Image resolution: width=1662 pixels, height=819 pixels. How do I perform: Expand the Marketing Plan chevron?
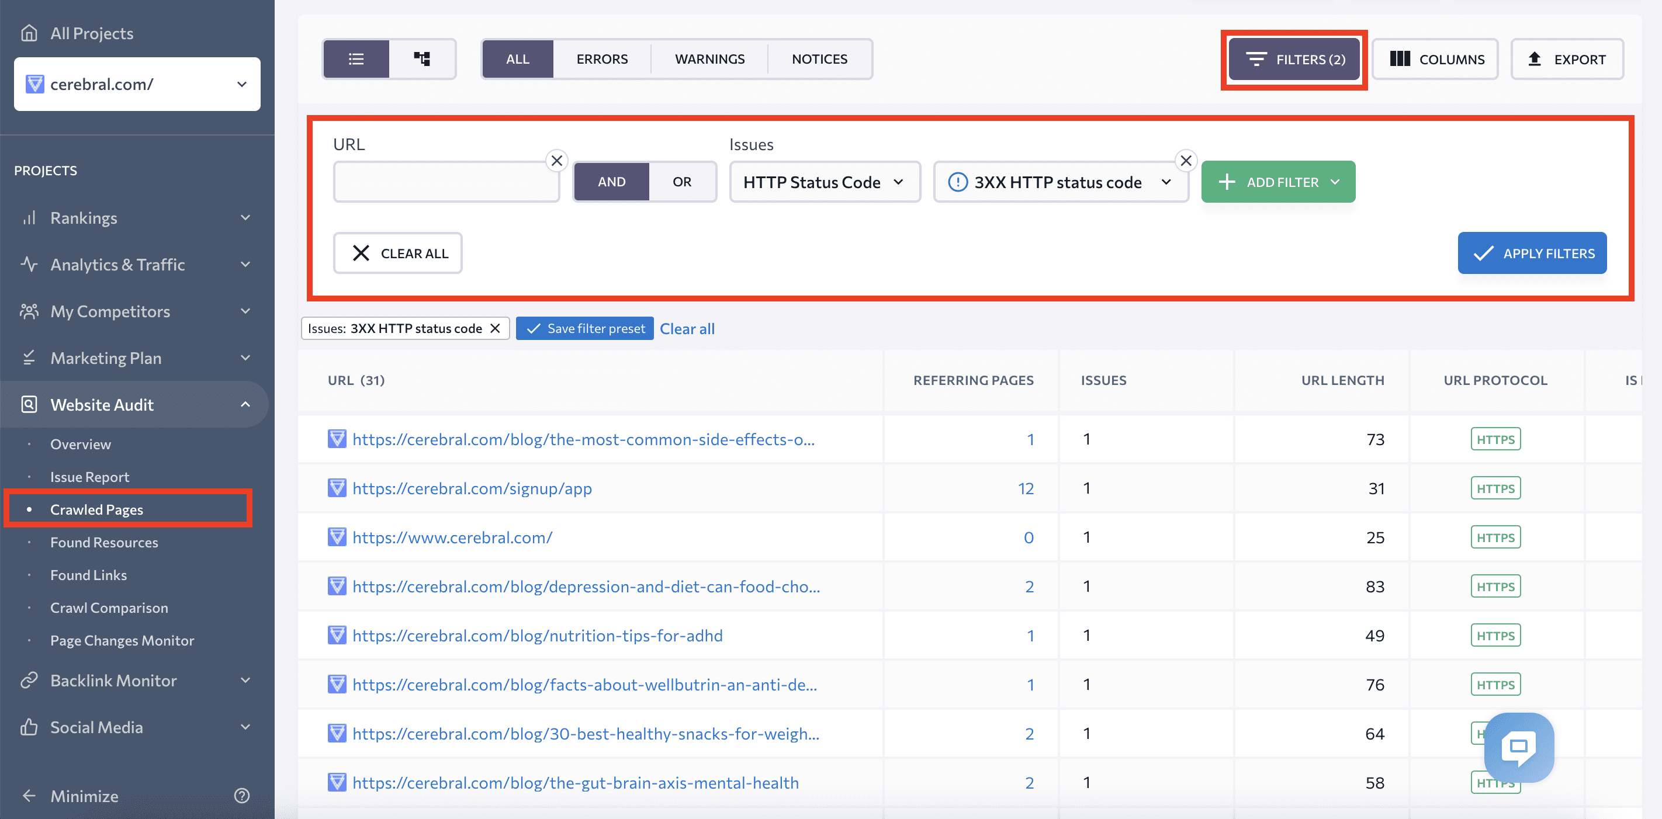pos(245,358)
